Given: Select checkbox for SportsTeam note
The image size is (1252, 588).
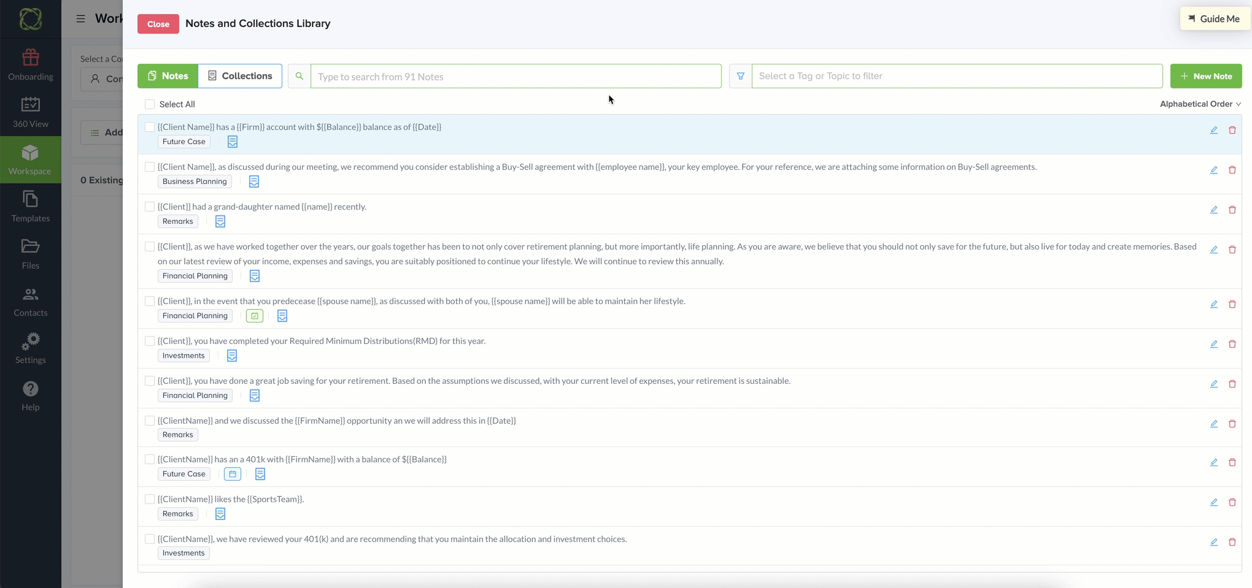Looking at the screenshot, I should [x=150, y=499].
